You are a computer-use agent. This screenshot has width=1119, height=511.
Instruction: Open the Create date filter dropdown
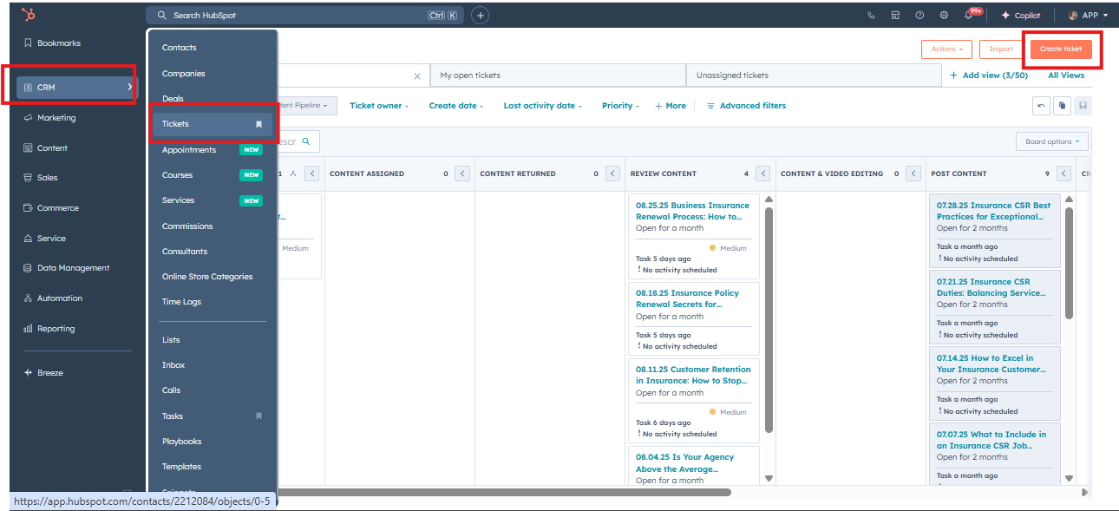click(455, 106)
